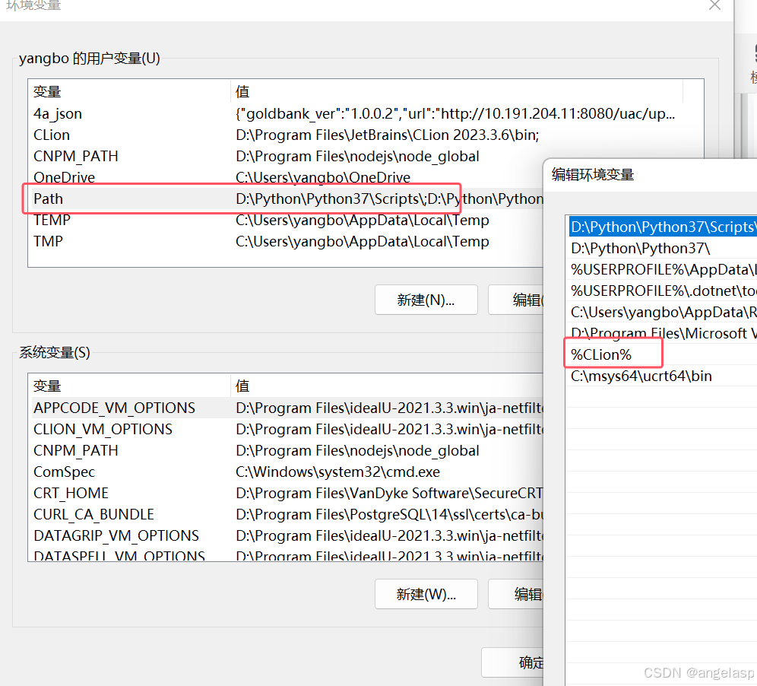
Task: Click 新建(N) to add a user variable
Action: tap(426, 300)
